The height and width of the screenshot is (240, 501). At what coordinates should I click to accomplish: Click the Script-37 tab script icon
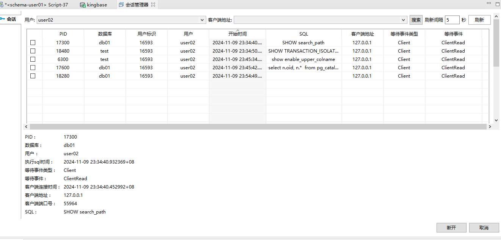[x=2, y=5]
